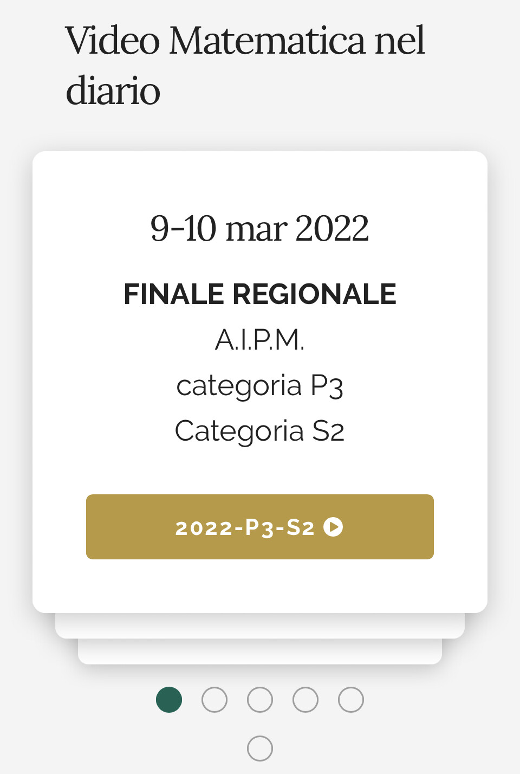The width and height of the screenshot is (520, 774).
Task: Tap the bottom-most stacked card edge
Action: pyautogui.click(x=260, y=652)
